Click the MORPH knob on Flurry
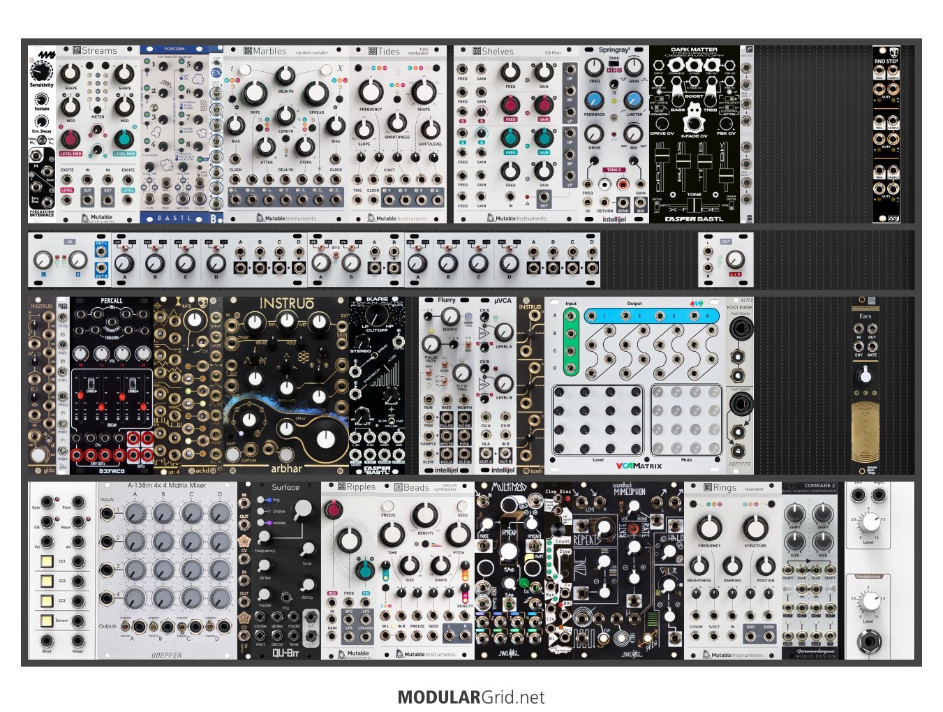The image size is (943, 712). [450, 318]
